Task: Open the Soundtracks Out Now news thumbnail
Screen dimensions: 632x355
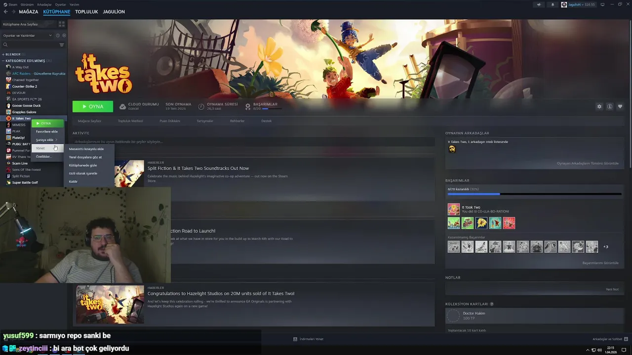Action: (129, 173)
